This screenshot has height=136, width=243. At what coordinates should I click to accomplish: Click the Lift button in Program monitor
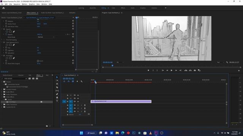186,70
